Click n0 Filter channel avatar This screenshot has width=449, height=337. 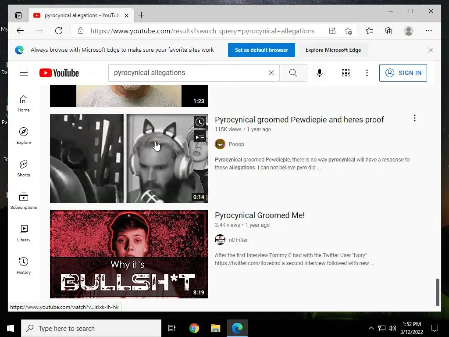click(x=220, y=240)
